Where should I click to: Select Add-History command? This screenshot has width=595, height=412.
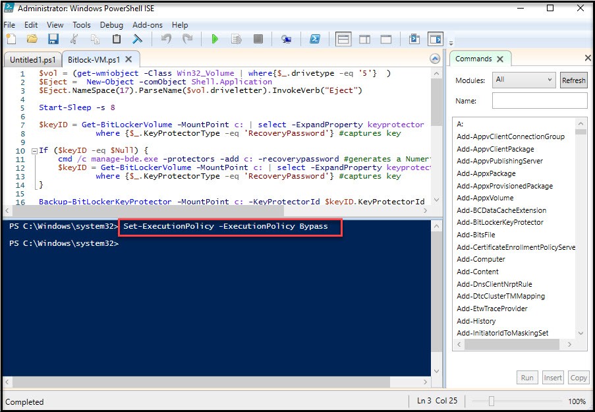point(476,321)
